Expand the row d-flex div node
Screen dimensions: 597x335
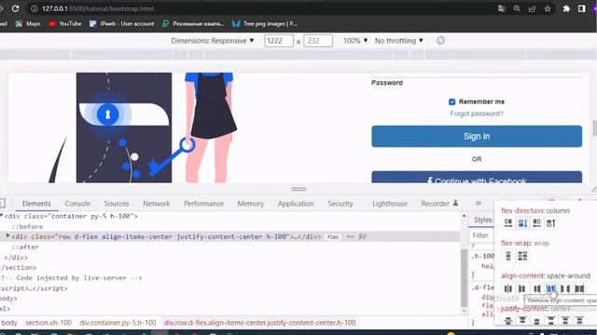7,236
